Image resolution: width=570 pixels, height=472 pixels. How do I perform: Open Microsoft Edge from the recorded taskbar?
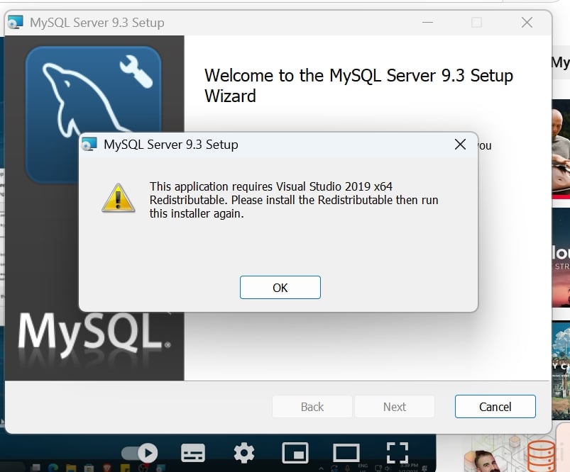point(53,468)
